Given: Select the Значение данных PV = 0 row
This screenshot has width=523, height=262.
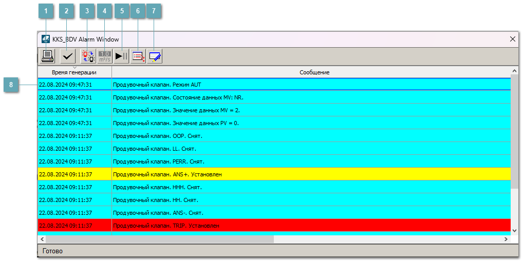Looking at the screenshot, I should click(x=274, y=123).
